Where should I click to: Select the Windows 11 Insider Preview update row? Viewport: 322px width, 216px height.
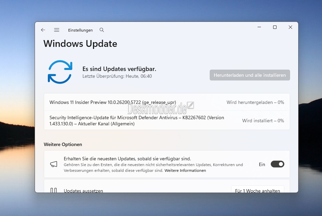167,102
